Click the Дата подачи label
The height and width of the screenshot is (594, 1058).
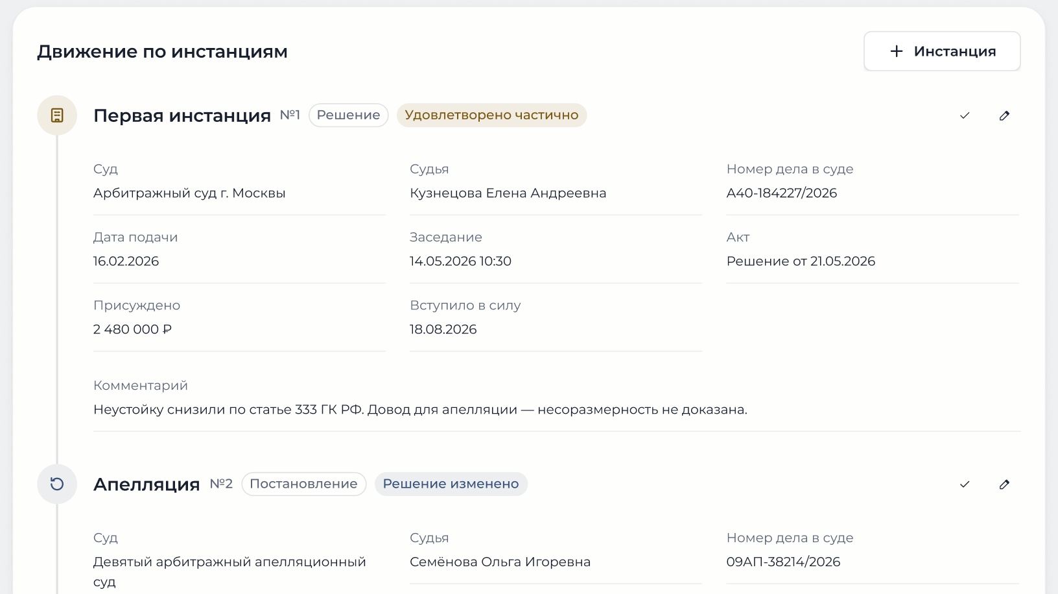135,237
